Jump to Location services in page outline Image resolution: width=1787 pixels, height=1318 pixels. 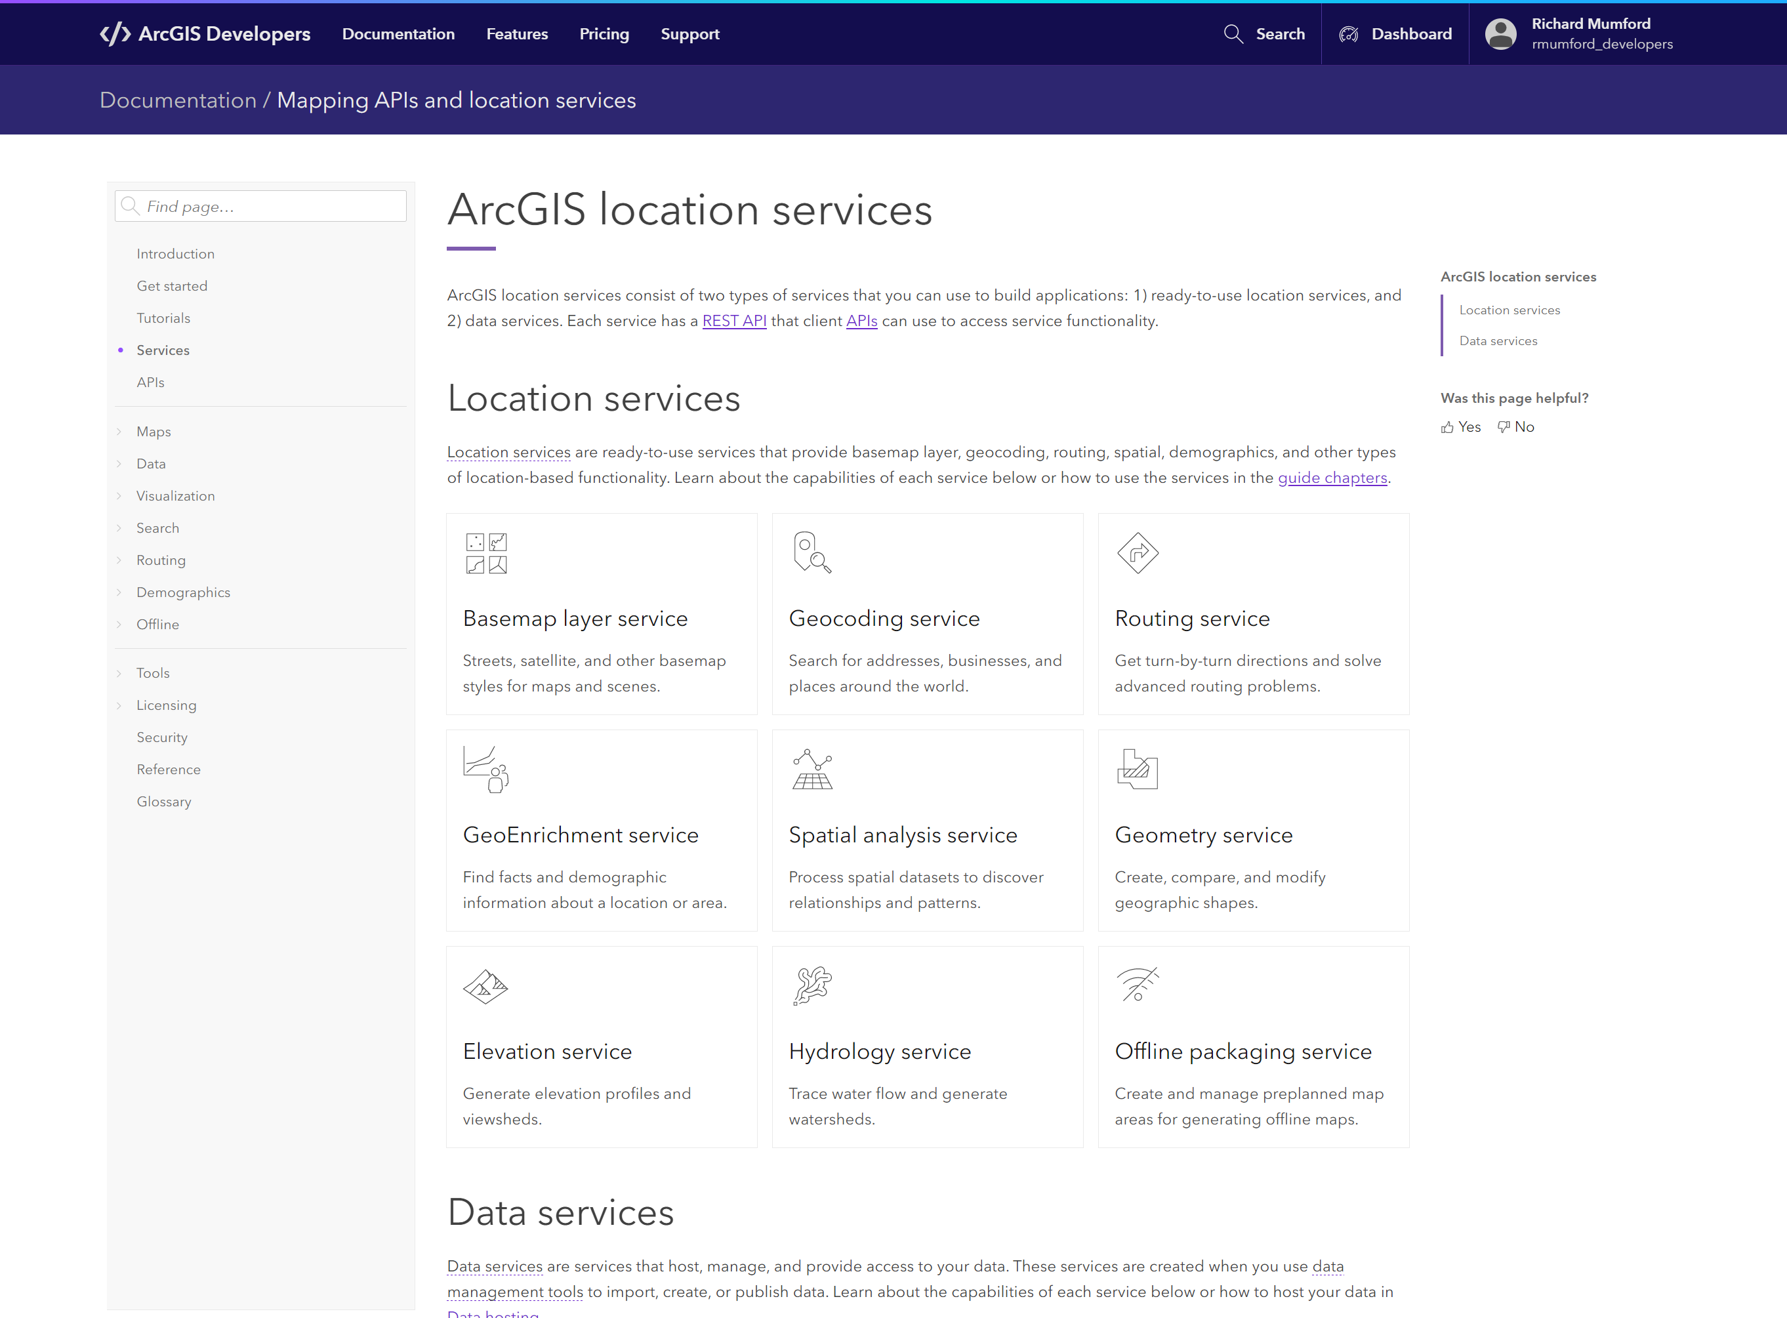(x=1510, y=310)
